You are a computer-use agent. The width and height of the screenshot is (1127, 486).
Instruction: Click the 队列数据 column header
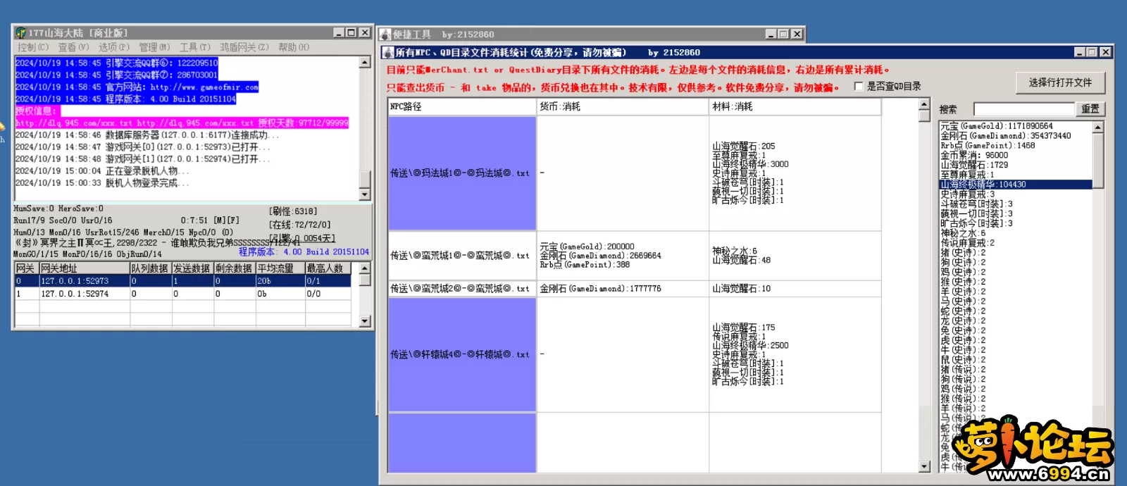point(151,268)
